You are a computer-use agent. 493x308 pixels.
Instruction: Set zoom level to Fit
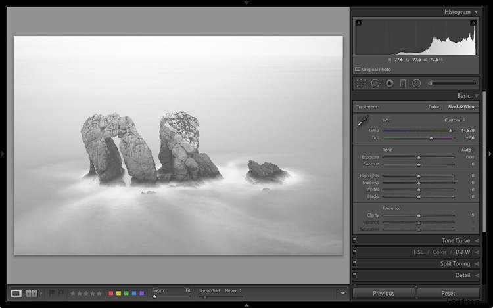pyautogui.click(x=188, y=290)
